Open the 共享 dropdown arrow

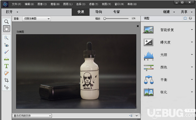click(192, 12)
